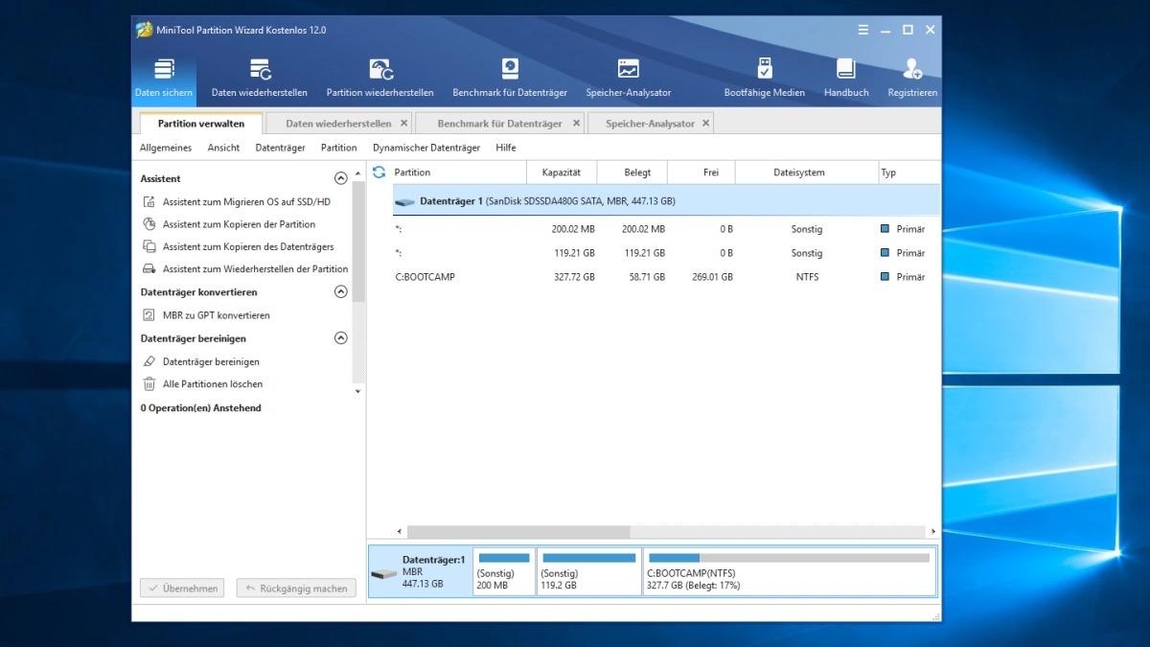This screenshot has height=647, width=1150.
Task: Sort by the Kapazität column header
Action: (562, 173)
